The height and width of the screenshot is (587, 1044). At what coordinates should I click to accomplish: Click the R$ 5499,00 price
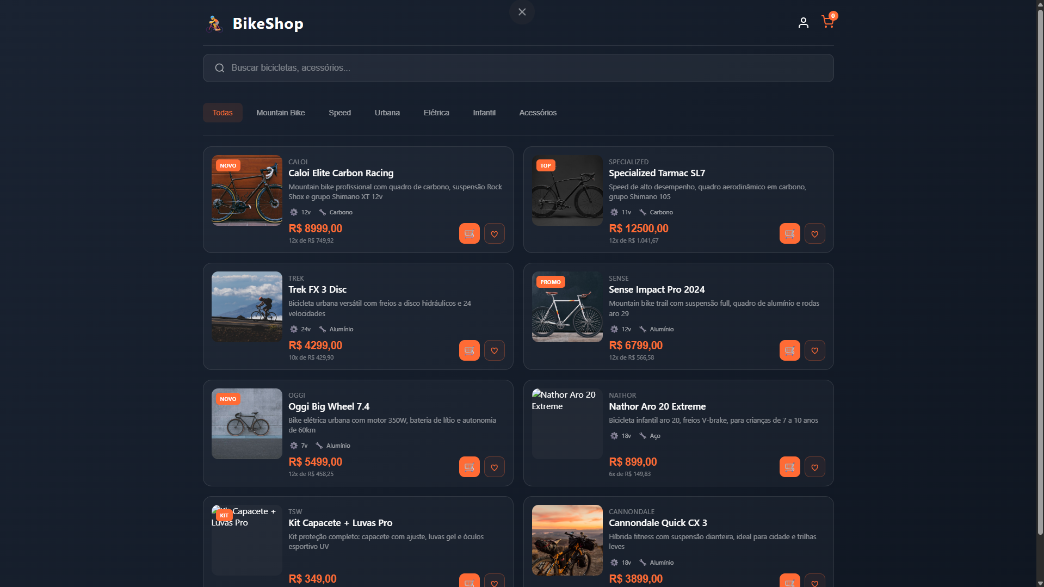click(316, 462)
